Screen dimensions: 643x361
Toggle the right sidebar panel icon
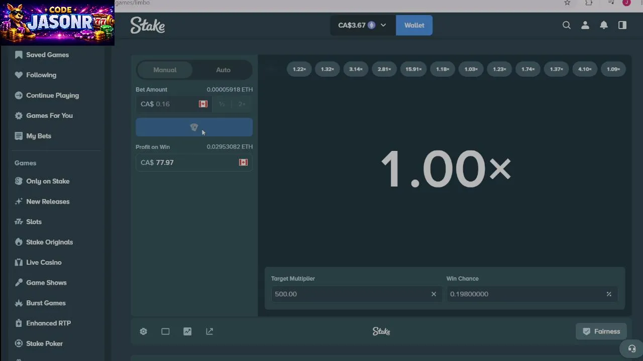(x=622, y=25)
